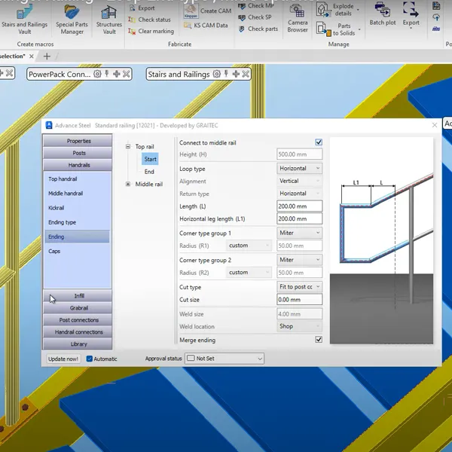Click Clear marking tool
Screen dimensions: 452x452
(151, 31)
